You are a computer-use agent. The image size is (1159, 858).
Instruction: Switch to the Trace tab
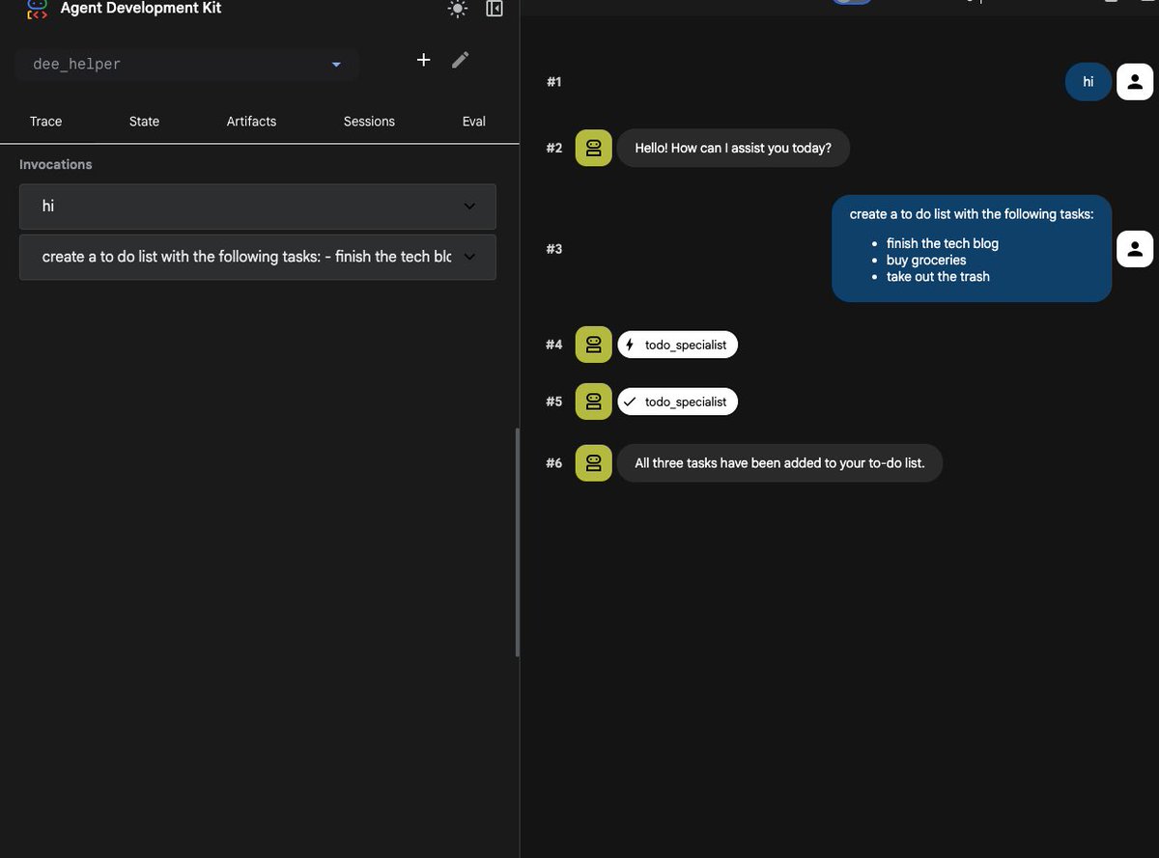[x=45, y=122]
